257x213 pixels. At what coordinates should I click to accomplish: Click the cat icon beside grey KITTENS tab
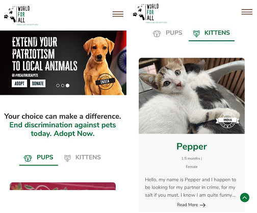67,158
